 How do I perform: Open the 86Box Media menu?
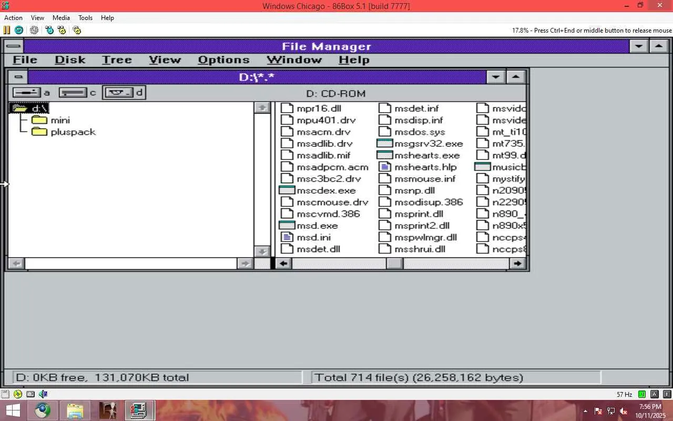[61, 17]
